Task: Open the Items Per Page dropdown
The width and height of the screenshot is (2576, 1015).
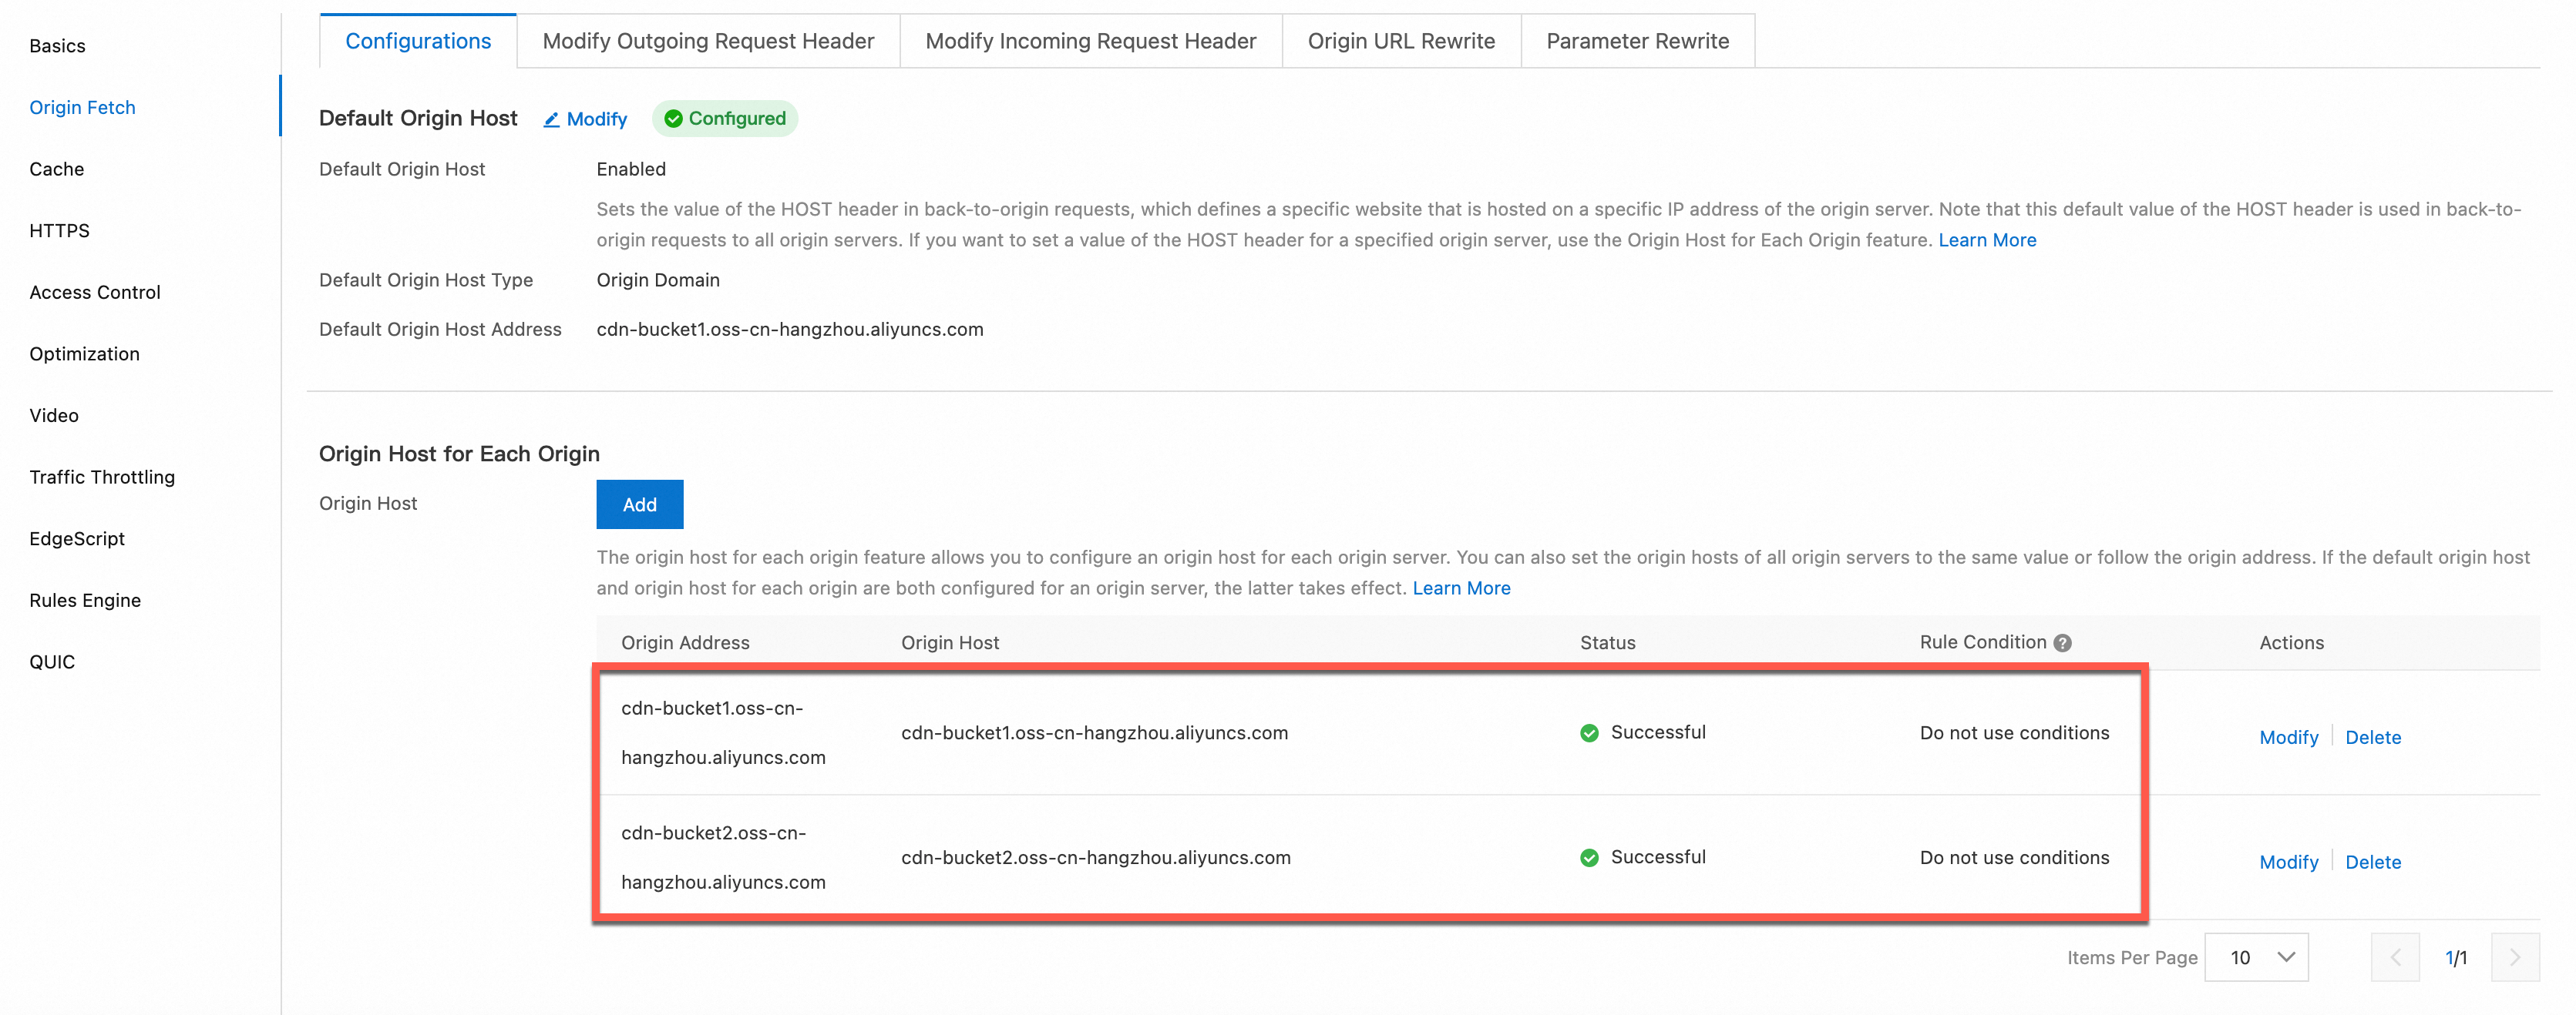Action: 2256,957
